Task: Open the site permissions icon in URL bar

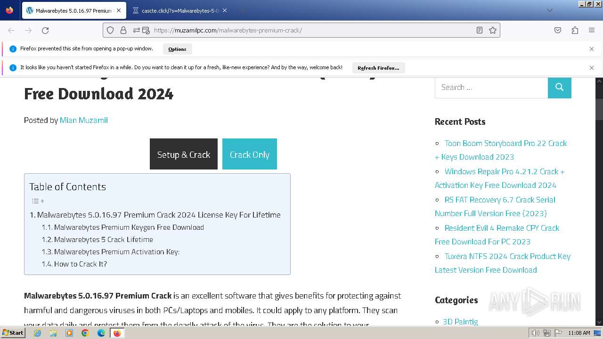Action: 137,30
